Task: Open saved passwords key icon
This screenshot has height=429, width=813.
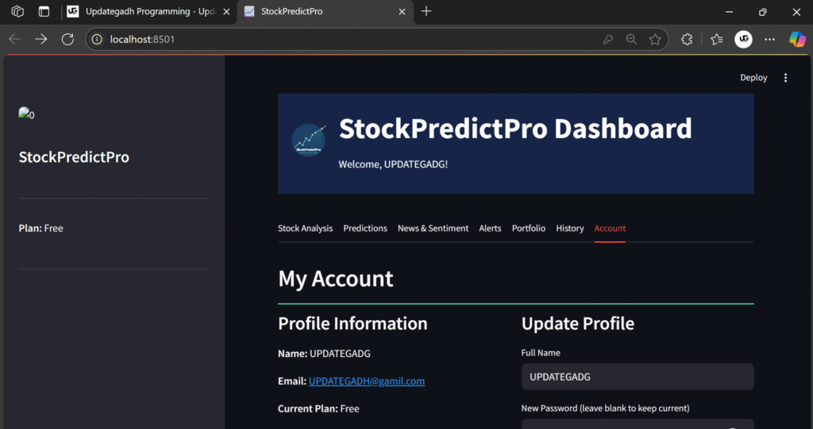Action: point(607,40)
